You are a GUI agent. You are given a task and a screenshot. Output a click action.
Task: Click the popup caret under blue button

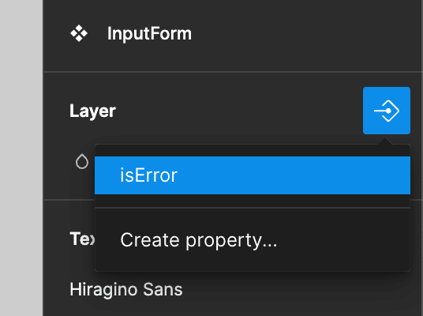(x=385, y=141)
